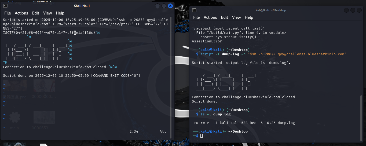This screenshot has height=146, width=366.
Task: Click the '-rw-rw-r-- 1 kali kali 533' listing
Action: (243, 123)
